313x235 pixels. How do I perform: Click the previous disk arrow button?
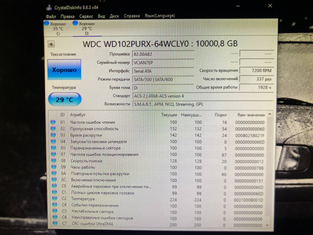pyautogui.click(x=51, y=44)
